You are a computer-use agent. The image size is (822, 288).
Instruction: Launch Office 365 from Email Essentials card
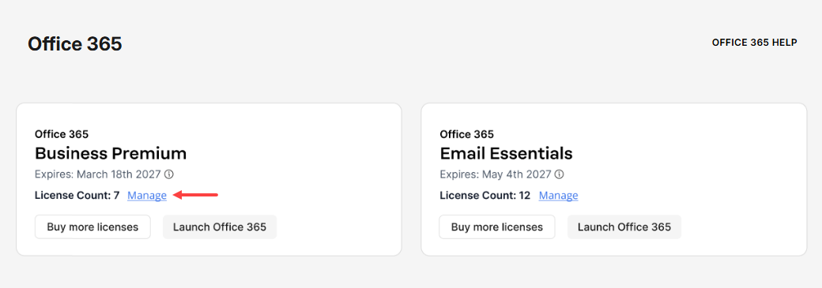tap(624, 226)
